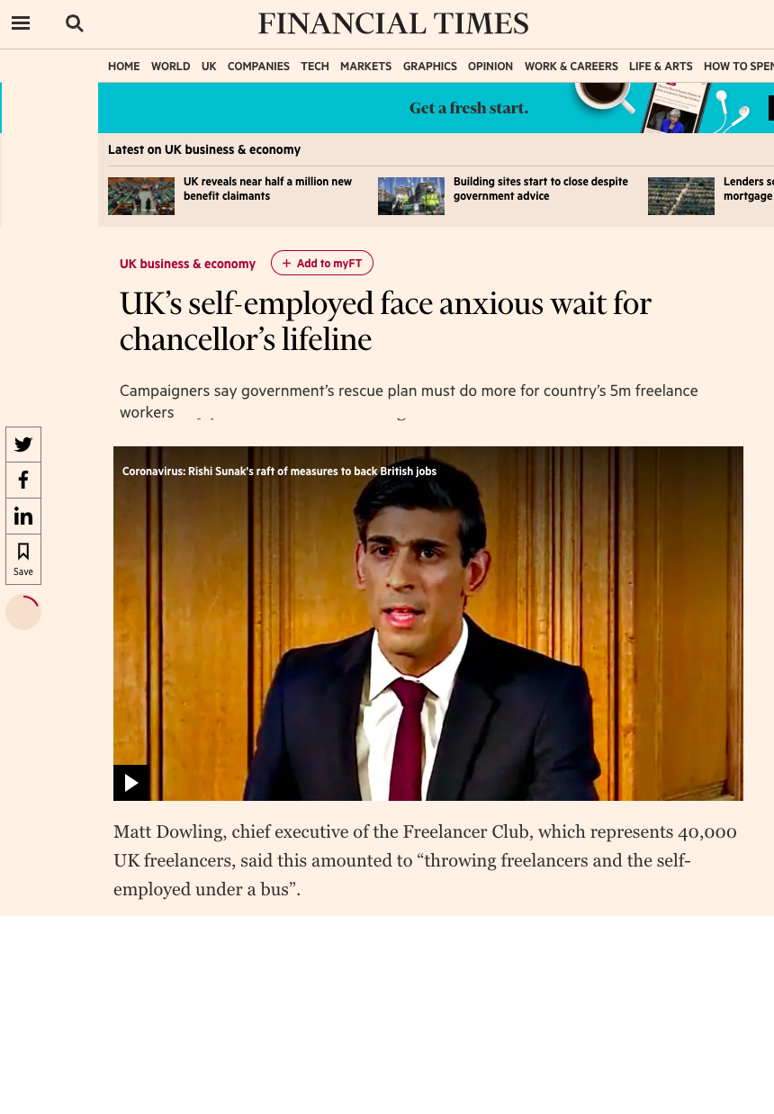Image resolution: width=774 pixels, height=1114 pixels.
Task: Click the House of Commons story thumbnail
Action: [141, 196]
